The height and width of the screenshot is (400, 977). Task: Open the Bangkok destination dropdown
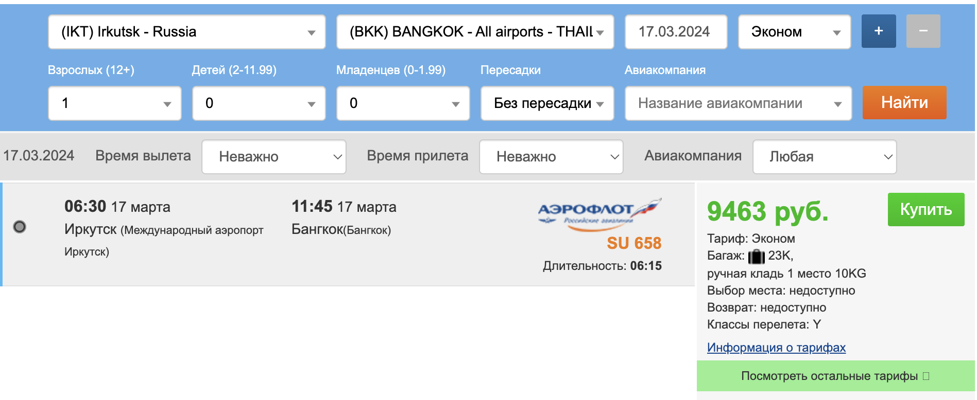pyautogui.click(x=475, y=32)
